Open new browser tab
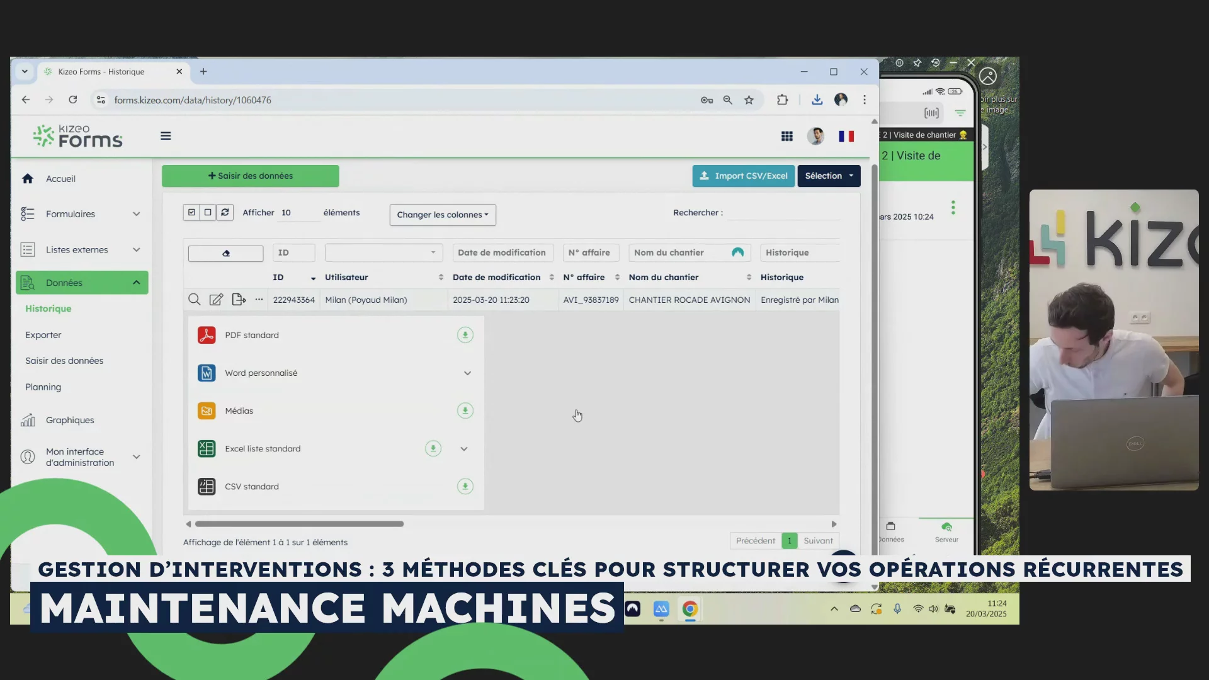Screen dimensions: 1209x680 (203, 72)
